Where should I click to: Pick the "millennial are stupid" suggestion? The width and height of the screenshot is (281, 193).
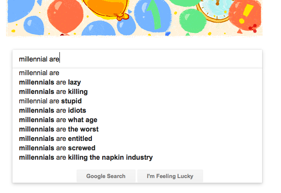(x=50, y=101)
